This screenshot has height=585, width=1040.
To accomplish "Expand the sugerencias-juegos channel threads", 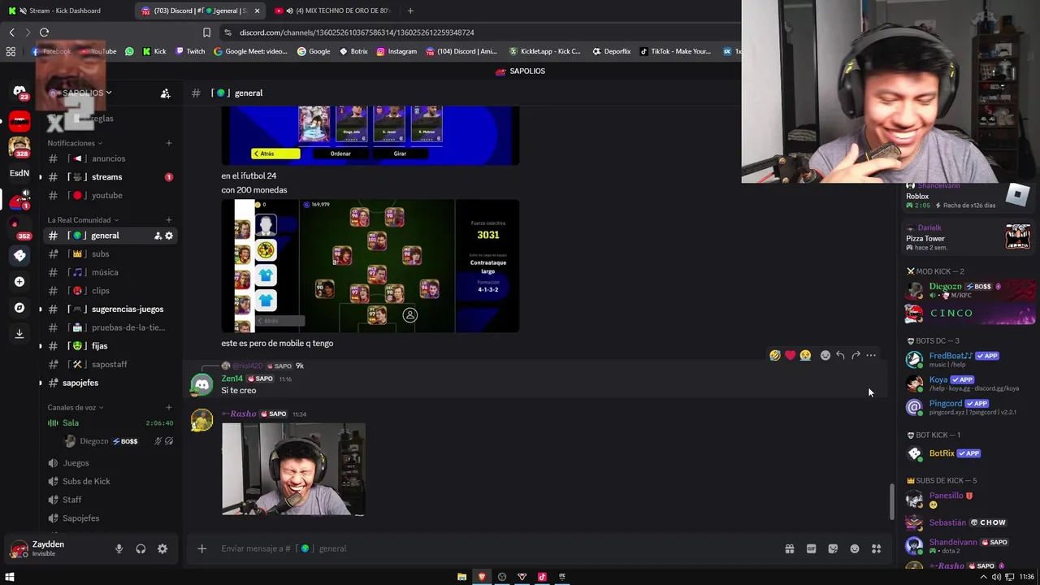I will tap(41, 309).
